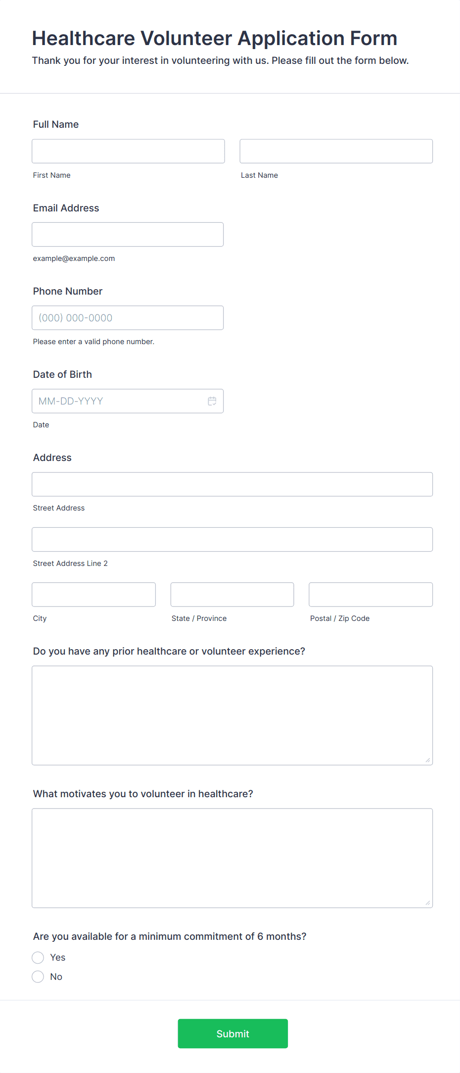Click the Last Name input field
The width and height of the screenshot is (460, 1073).
(336, 151)
